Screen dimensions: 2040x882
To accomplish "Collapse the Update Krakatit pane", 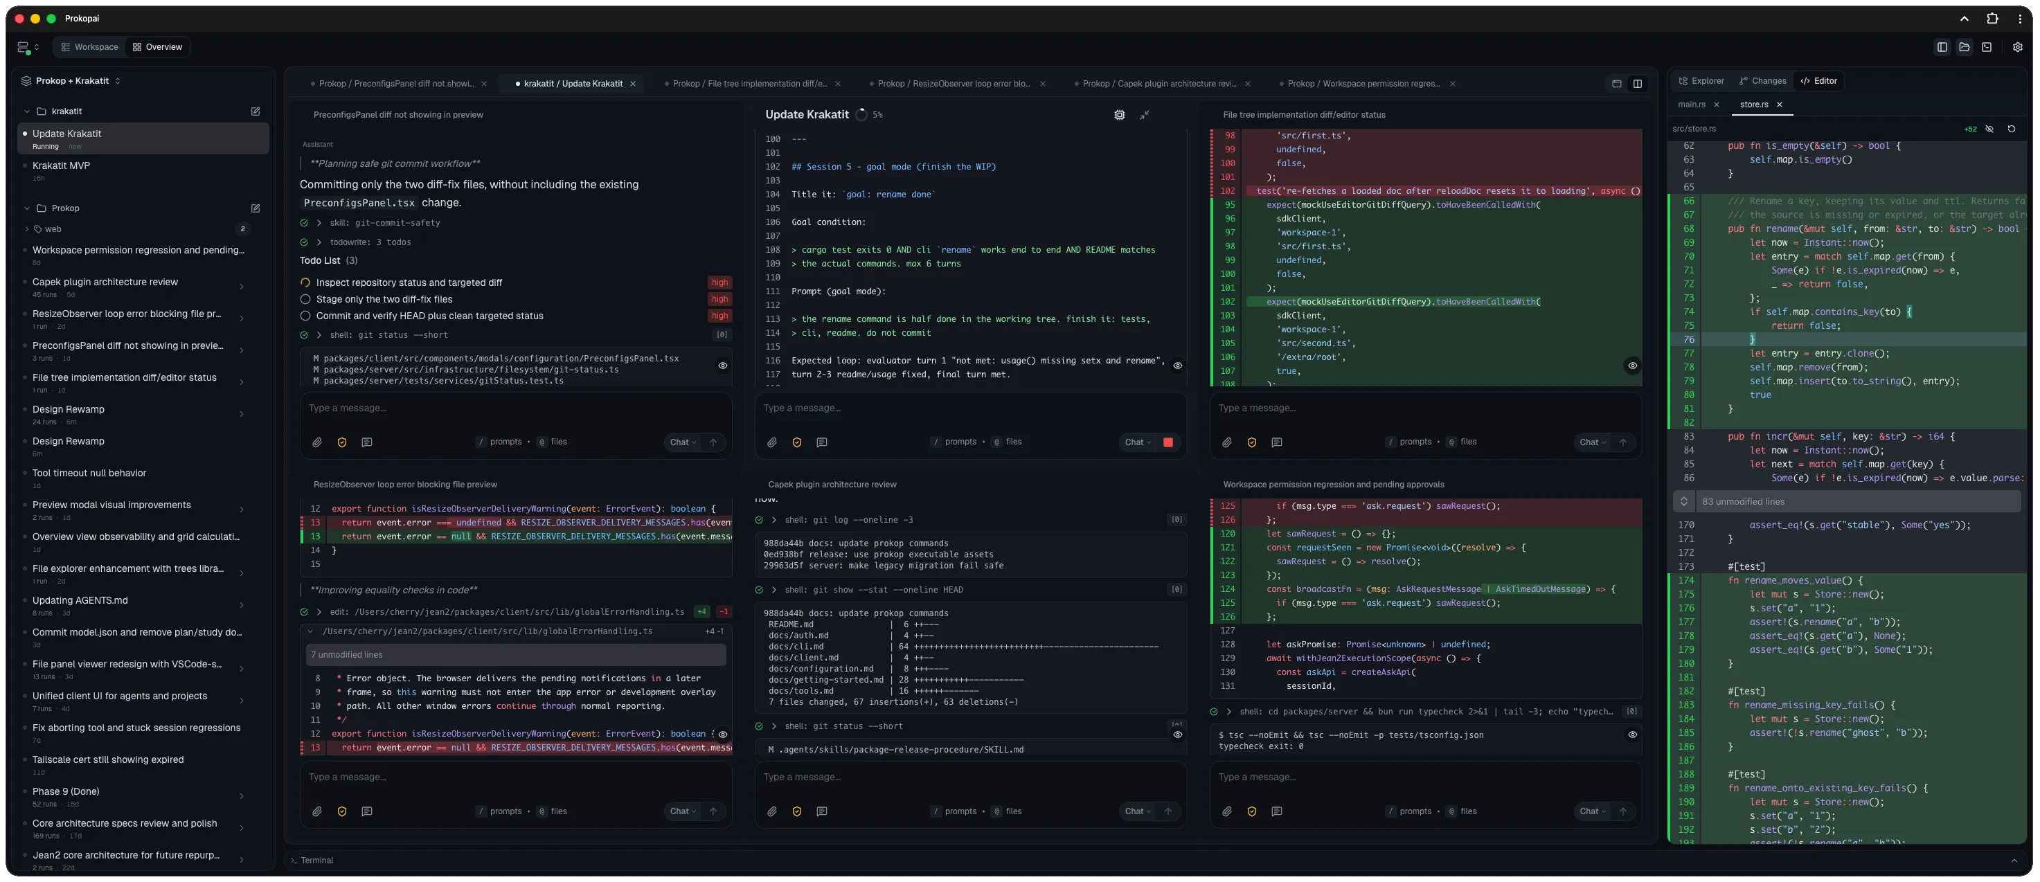I will pos(1145,115).
